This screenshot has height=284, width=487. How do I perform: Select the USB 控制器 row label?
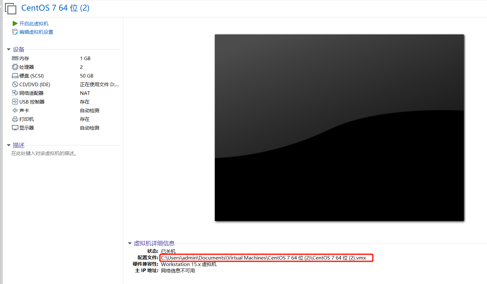[x=32, y=102]
